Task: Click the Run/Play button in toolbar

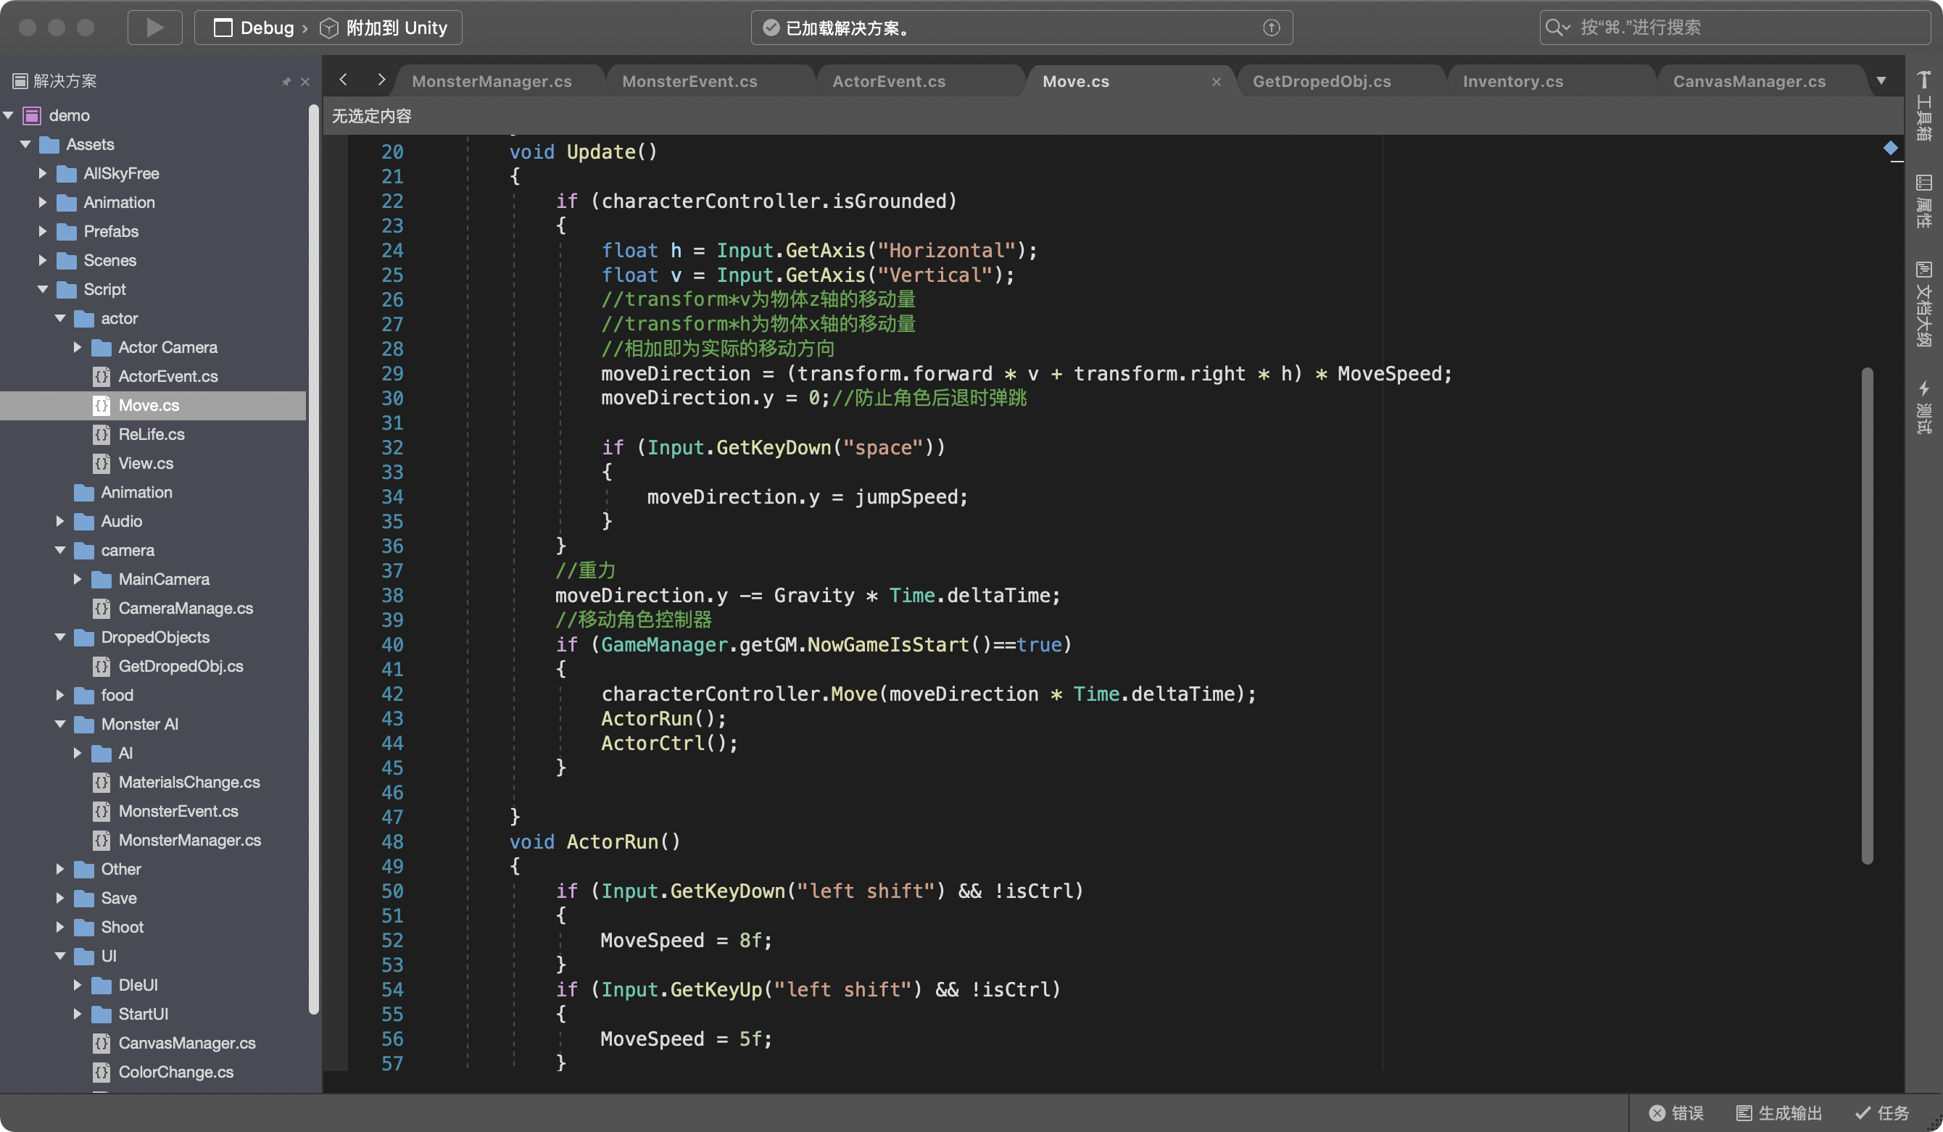Action: pyautogui.click(x=154, y=28)
